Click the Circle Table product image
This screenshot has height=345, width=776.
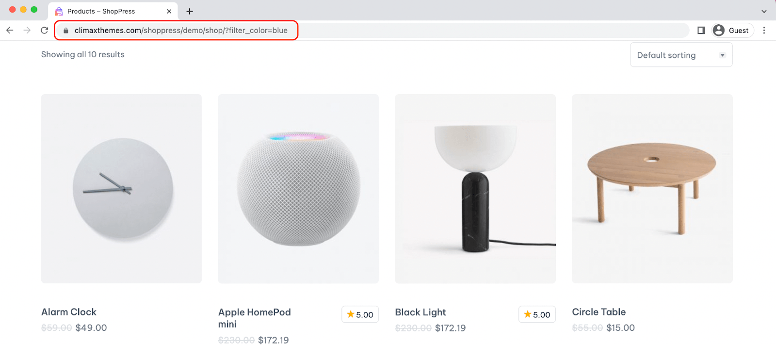652,188
